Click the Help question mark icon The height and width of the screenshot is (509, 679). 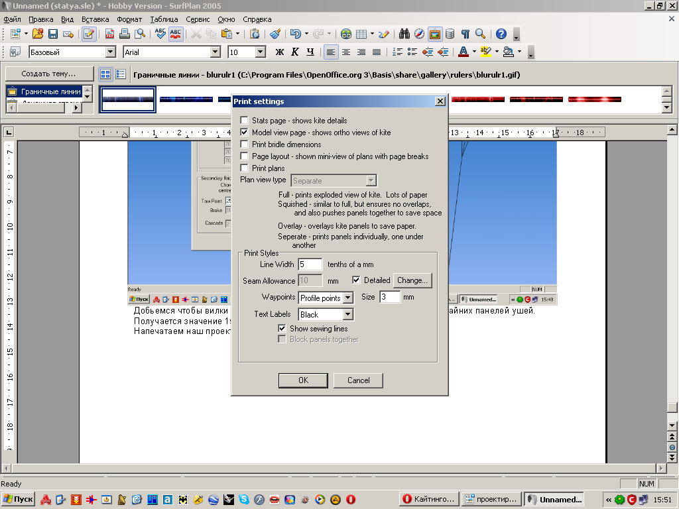tap(501, 34)
